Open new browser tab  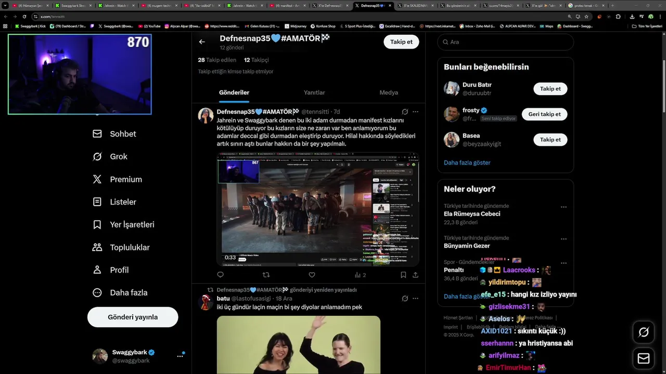pyautogui.click(x=612, y=5)
